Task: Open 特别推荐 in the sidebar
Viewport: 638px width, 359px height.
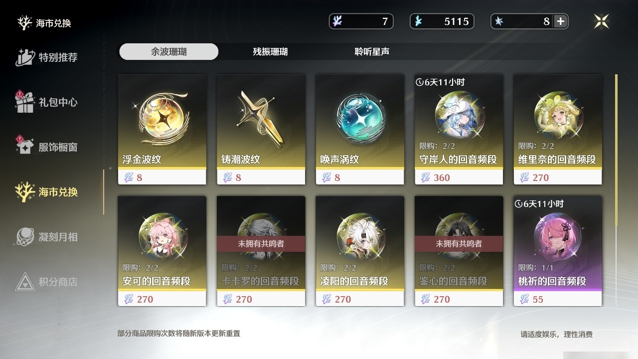Action: coord(47,57)
